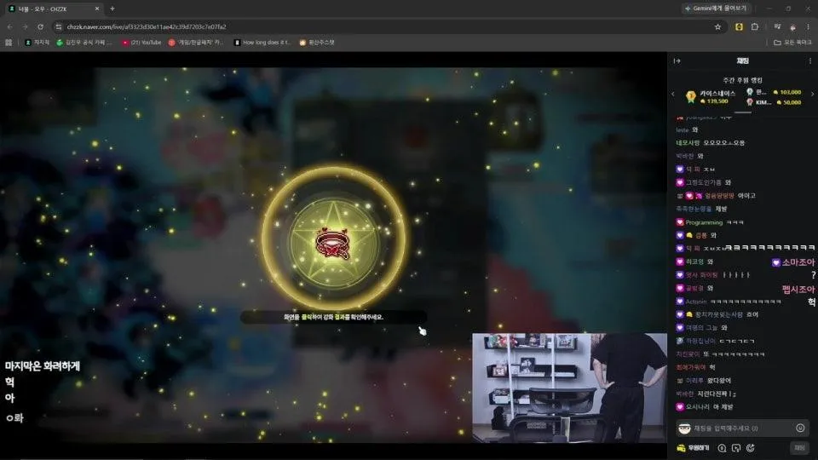Open the browser extensions puzzle icon

point(754,26)
